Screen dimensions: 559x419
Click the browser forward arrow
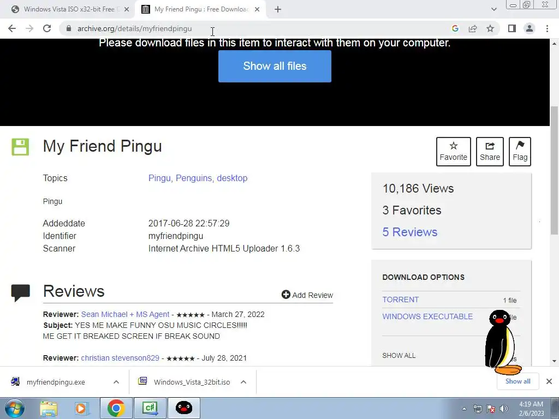[29, 28]
